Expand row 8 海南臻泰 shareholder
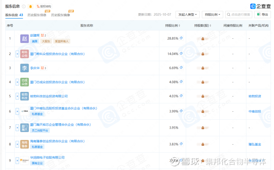Image resolution: width=274 pixels, height=170 pixels. [17, 144]
